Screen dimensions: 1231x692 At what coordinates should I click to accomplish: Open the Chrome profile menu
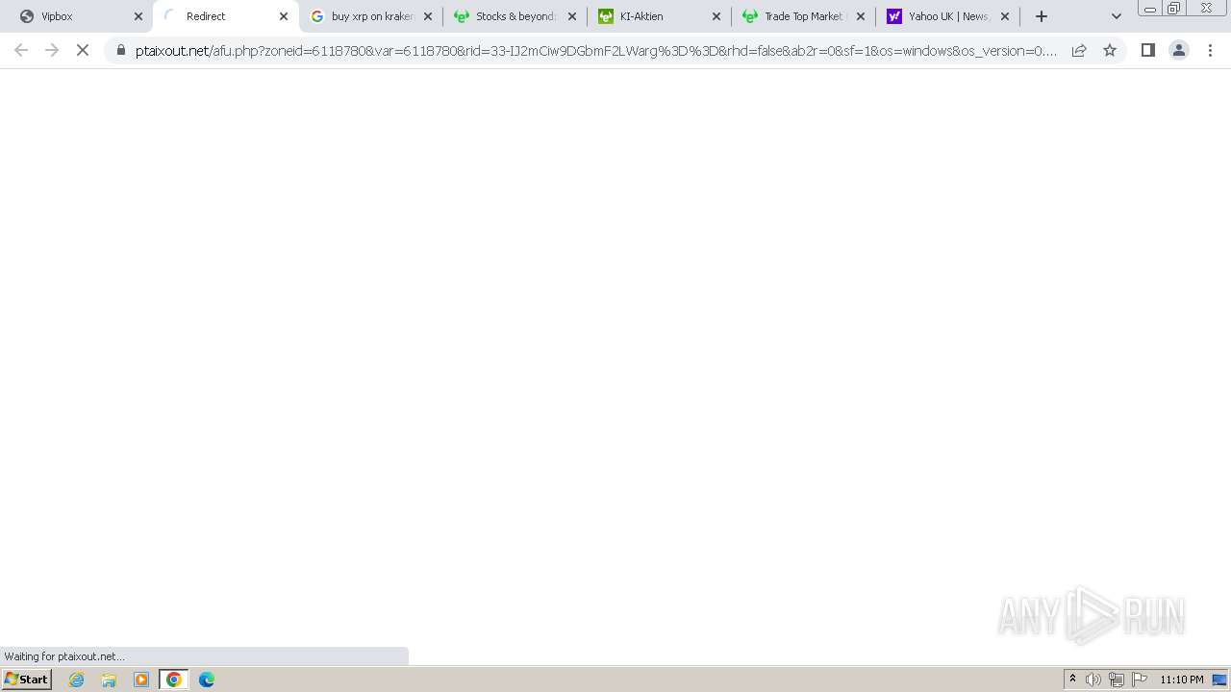[x=1179, y=50]
